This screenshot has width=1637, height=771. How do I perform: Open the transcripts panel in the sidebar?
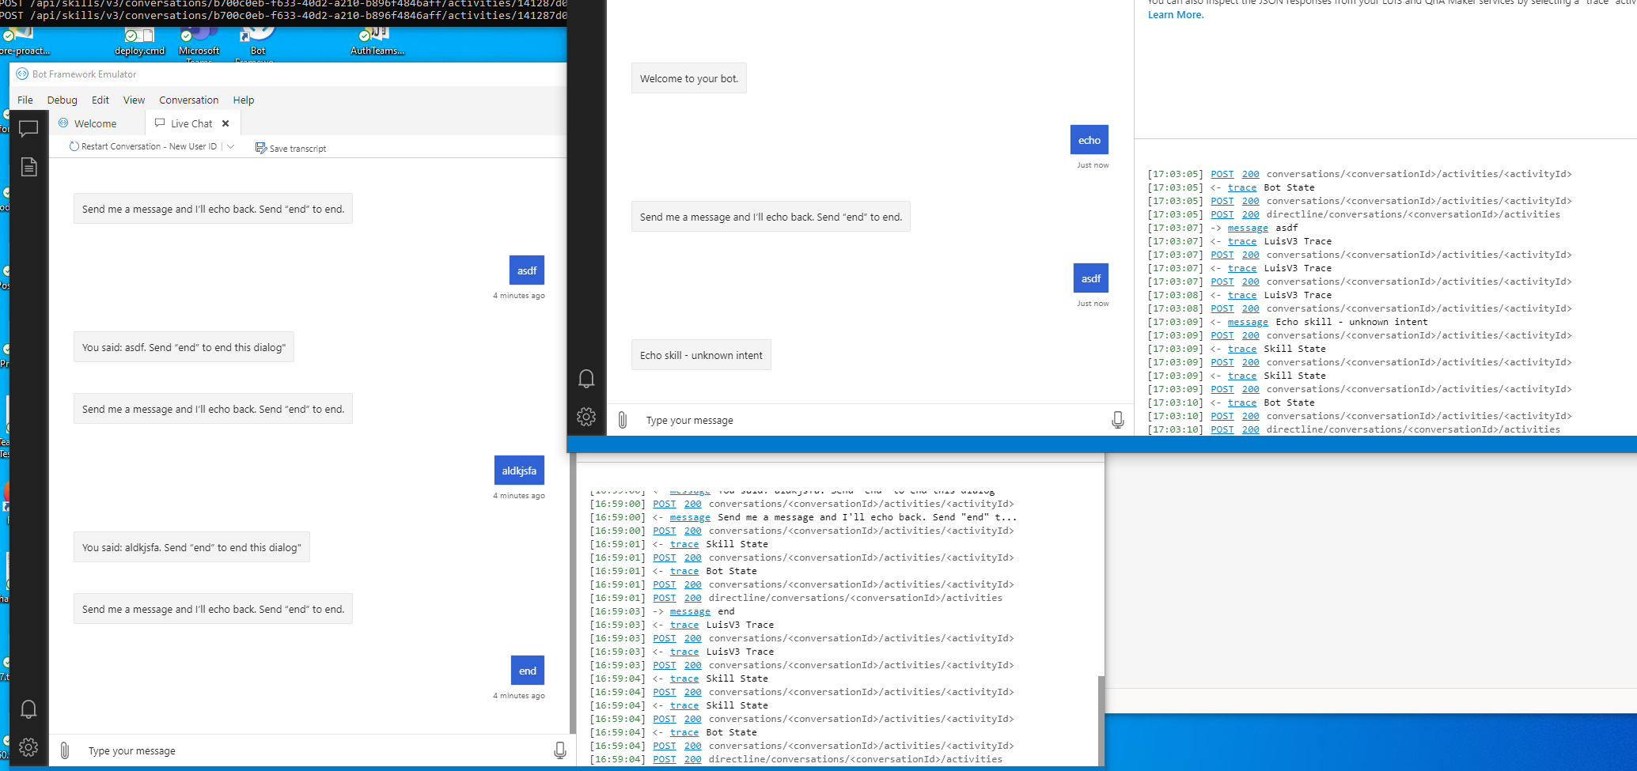click(x=29, y=166)
